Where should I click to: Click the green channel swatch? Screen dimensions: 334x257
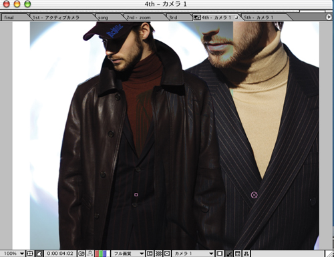pyautogui.click(x=101, y=254)
